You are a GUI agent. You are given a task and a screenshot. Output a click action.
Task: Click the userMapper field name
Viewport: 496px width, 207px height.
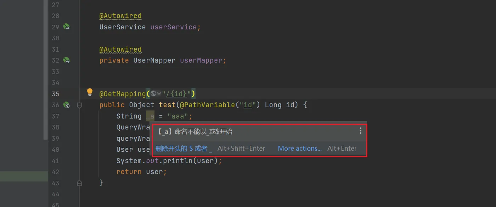pos(201,60)
